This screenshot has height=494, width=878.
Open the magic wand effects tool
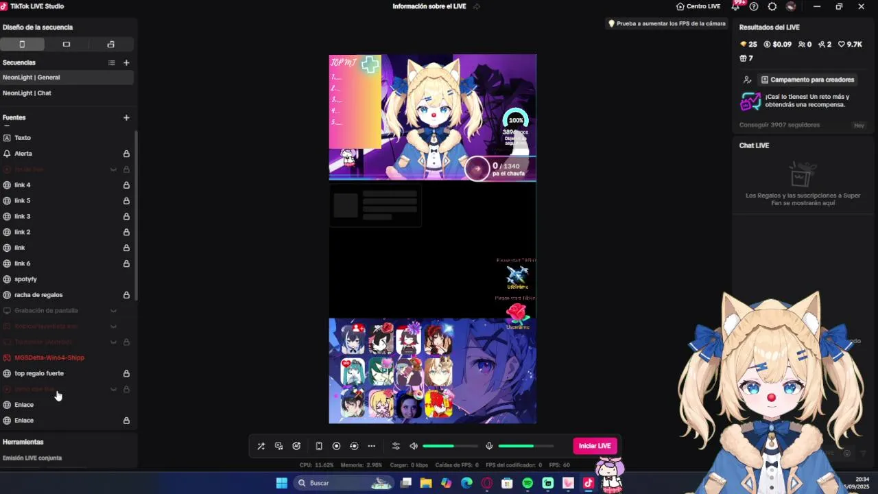point(261,446)
